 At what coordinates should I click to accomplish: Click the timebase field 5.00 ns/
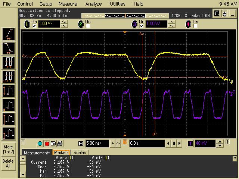tap(97, 144)
